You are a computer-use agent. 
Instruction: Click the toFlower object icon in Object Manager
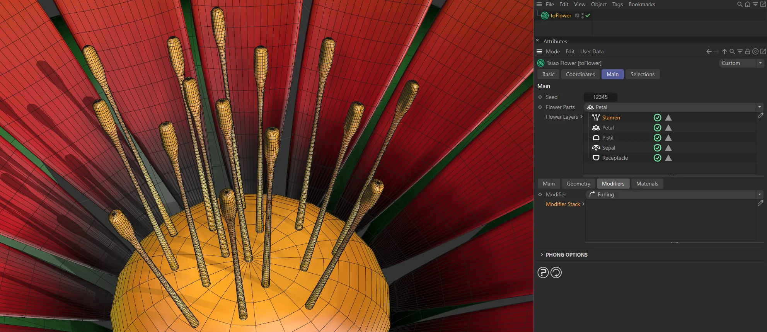(x=545, y=15)
